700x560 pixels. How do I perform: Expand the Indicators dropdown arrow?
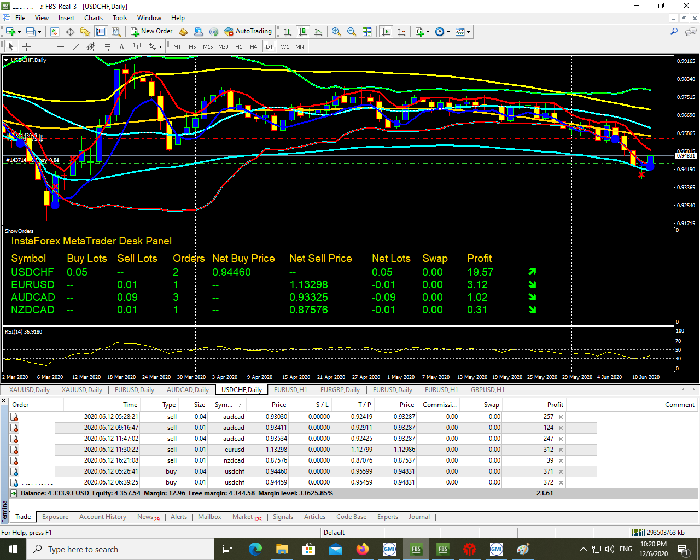(x=428, y=32)
